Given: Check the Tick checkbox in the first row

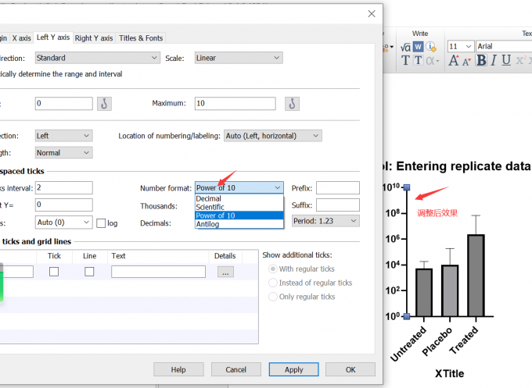Looking at the screenshot, I should pyautogui.click(x=54, y=272).
